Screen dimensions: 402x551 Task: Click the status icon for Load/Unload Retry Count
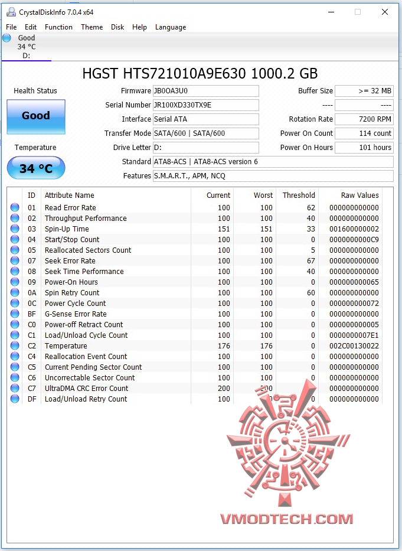click(x=15, y=399)
